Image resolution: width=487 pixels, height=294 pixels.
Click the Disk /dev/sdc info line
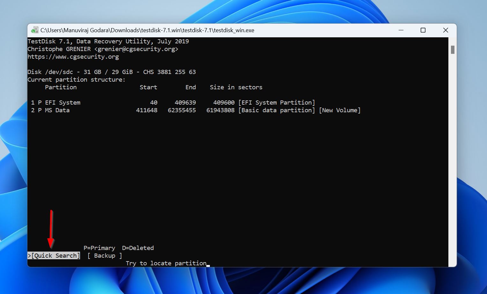point(112,72)
